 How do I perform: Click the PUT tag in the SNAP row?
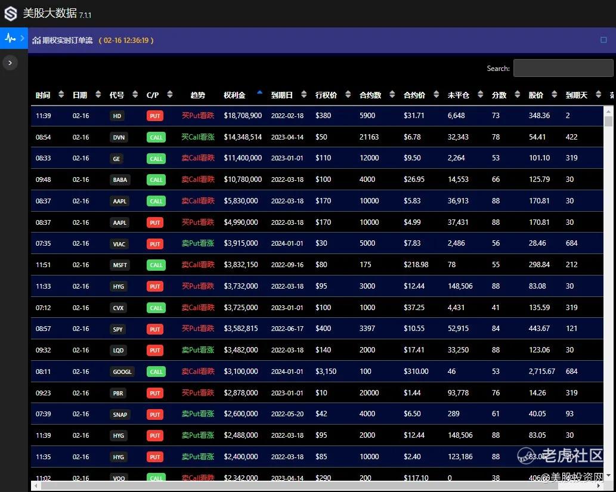(x=155, y=414)
